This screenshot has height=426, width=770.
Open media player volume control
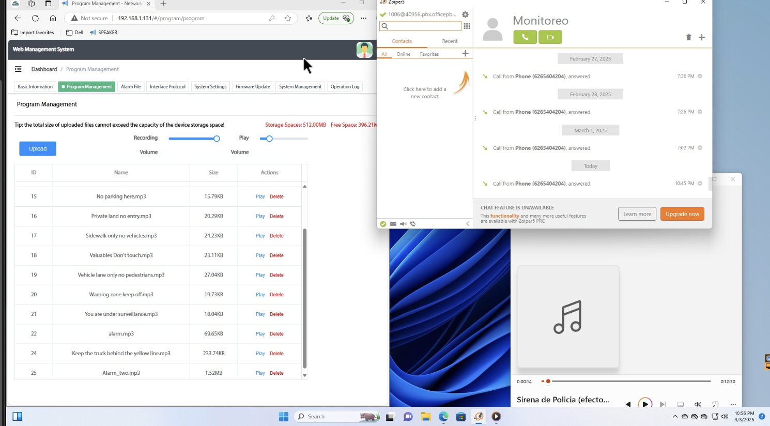[698, 404]
